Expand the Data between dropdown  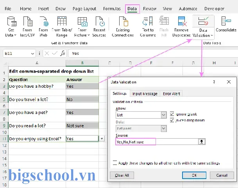(x=164, y=128)
